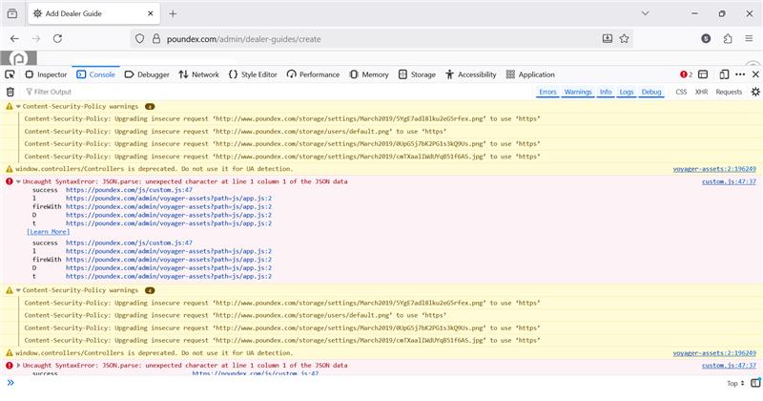Open the Firefox extensions icon
763x401 pixels.
(728, 38)
